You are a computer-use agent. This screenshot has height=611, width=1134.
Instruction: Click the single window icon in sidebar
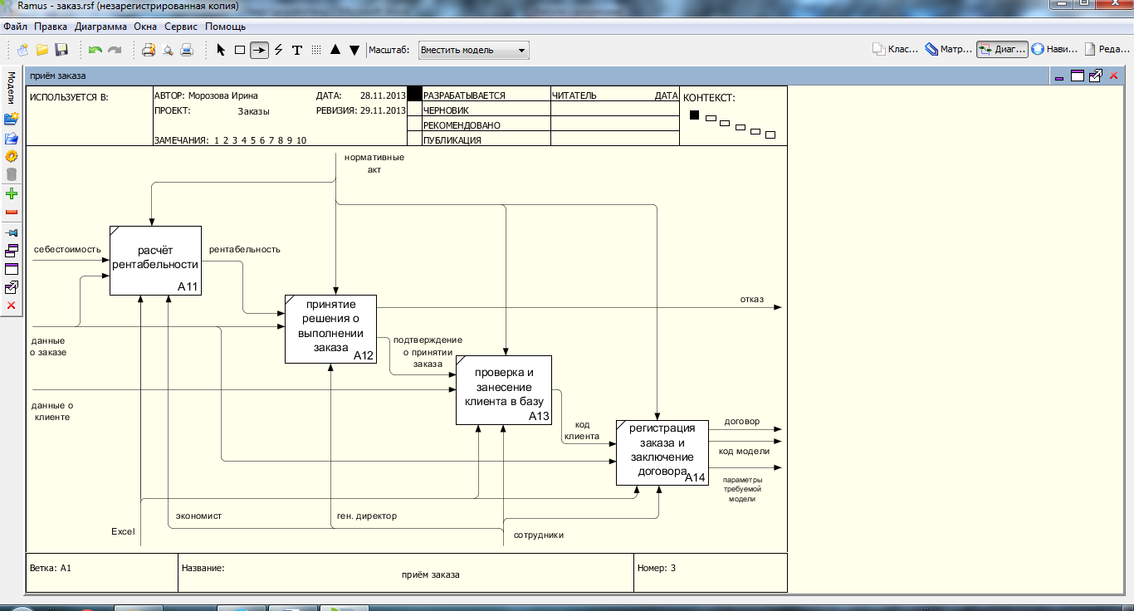click(12, 269)
